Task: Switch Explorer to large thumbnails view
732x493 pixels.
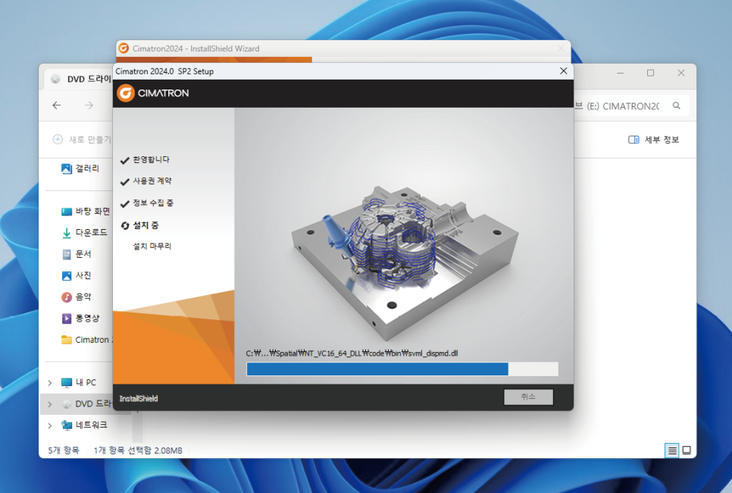Action: pyautogui.click(x=687, y=451)
